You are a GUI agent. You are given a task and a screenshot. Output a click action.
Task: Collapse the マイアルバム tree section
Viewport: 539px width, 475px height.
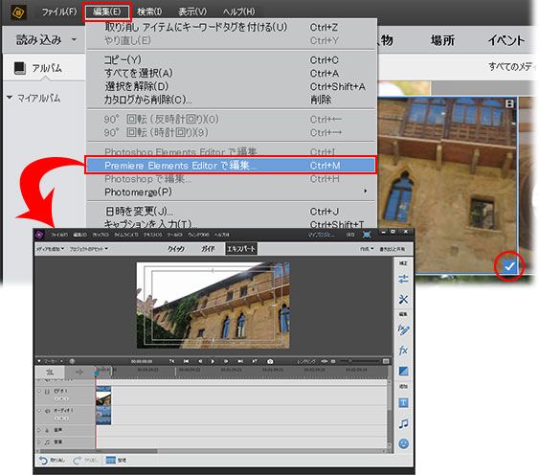[10, 98]
